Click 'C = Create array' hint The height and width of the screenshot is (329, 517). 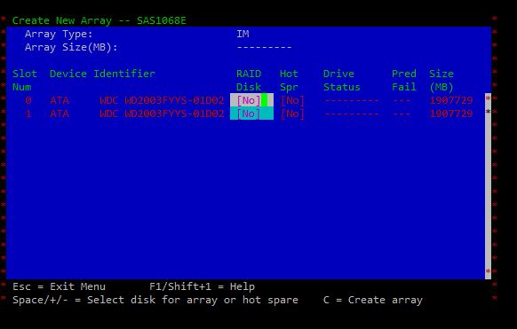[372, 300]
